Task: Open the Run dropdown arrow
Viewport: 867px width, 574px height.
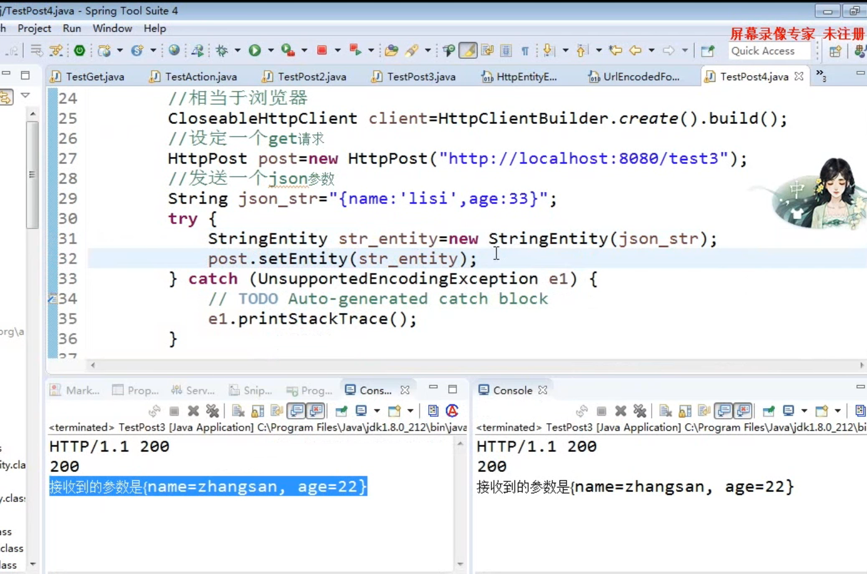Action: point(271,51)
